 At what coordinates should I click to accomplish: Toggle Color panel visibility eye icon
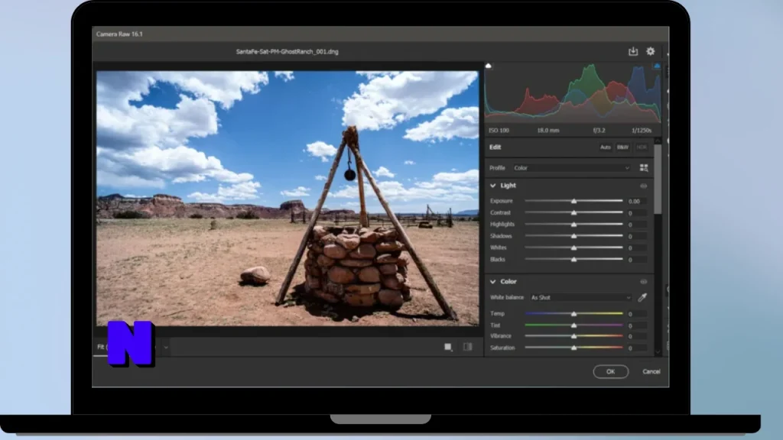point(644,282)
